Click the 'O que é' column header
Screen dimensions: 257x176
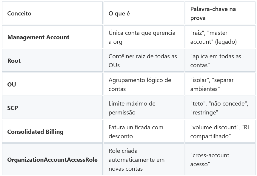click(x=144, y=13)
